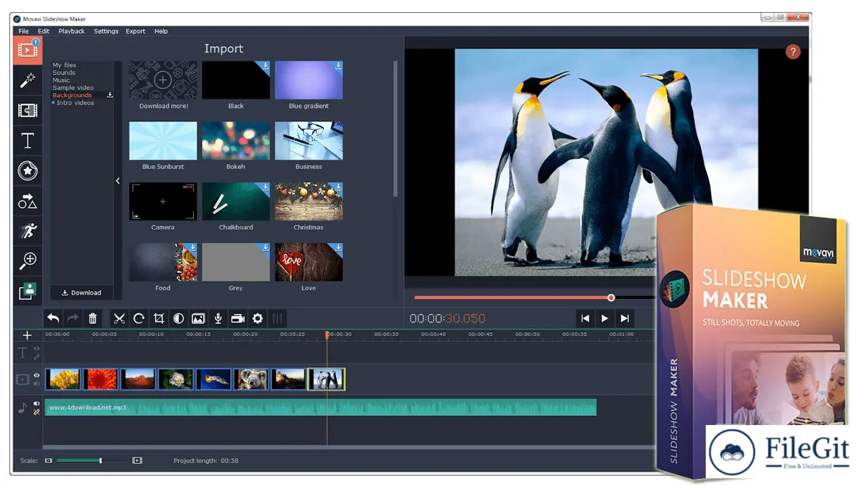Collapse the import panel with left chevron
Image resolution: width=862 pixels, height=485 pixels.
[x=118, y=181]
